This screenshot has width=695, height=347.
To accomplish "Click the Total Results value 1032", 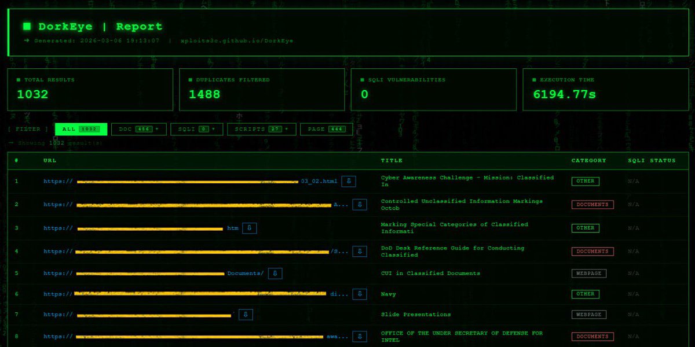I will click(32, 94).
